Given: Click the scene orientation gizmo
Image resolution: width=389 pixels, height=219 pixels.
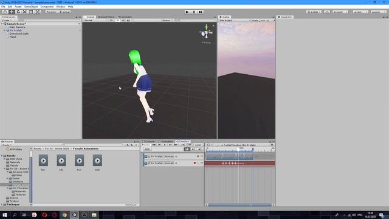Looking at the screenshot, I should [x=206, y=32].
